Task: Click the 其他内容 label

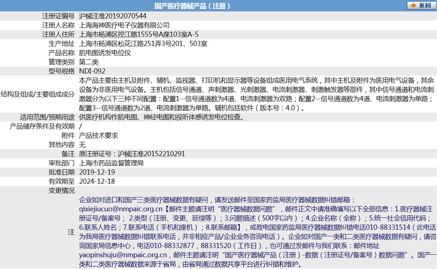Action: (62, 144)
